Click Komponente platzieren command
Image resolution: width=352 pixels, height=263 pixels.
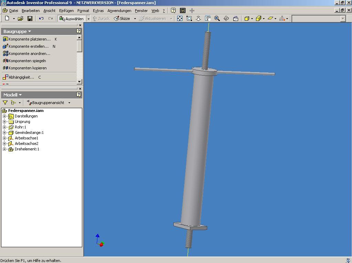[29, 39]
